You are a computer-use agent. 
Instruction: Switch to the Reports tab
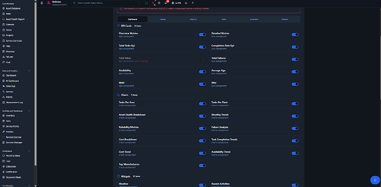[x=194, y=19]
